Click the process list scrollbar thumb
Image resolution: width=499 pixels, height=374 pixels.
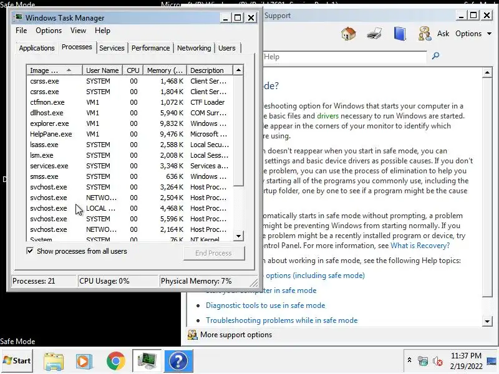238,131
